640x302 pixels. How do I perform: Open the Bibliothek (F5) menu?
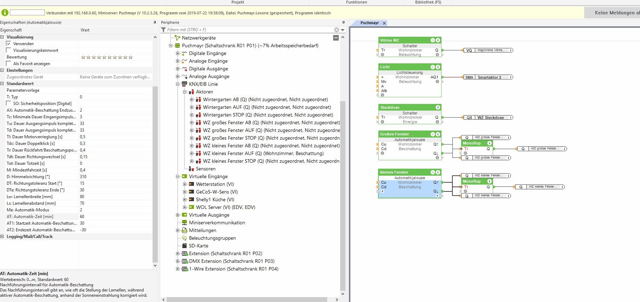(x=428, y=2)
